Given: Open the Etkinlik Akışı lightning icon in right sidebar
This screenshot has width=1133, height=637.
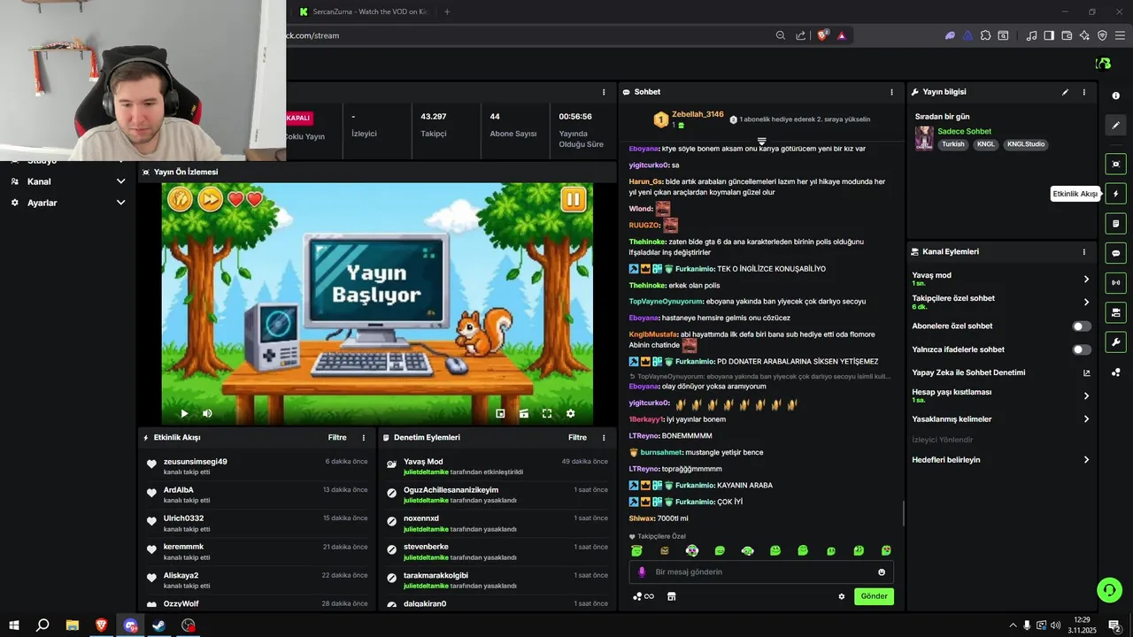Looking at the screenshot, I should tap(1115, 194).
